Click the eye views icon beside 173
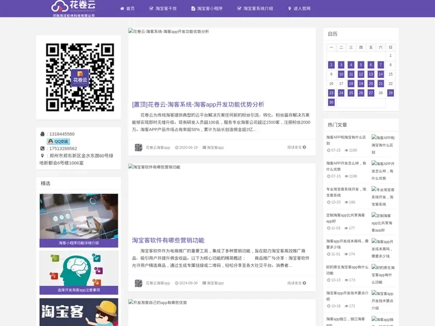This screenshot has width=435, height=326. [346, 280]
